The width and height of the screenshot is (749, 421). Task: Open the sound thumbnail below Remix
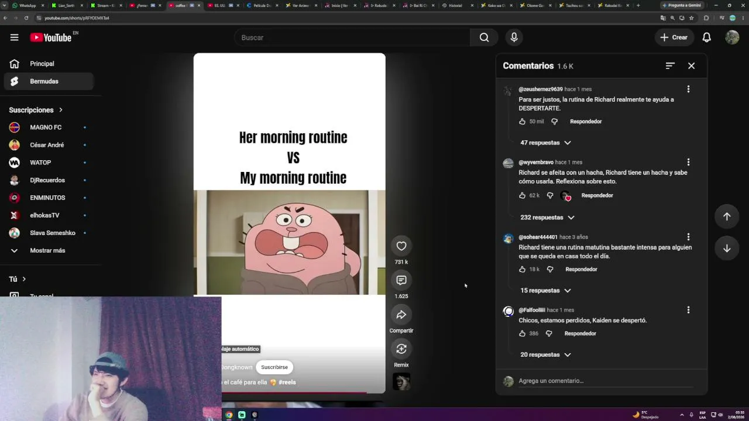pyautogui.click(x=401, y=381)
